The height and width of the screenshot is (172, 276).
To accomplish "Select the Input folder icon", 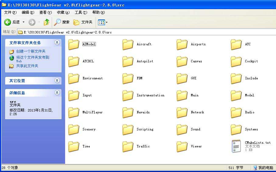I will click(x=74, y=95).
